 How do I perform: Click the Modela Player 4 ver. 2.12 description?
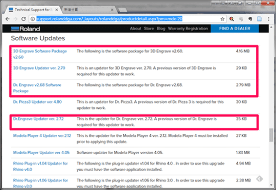click(x=152, y=138)
